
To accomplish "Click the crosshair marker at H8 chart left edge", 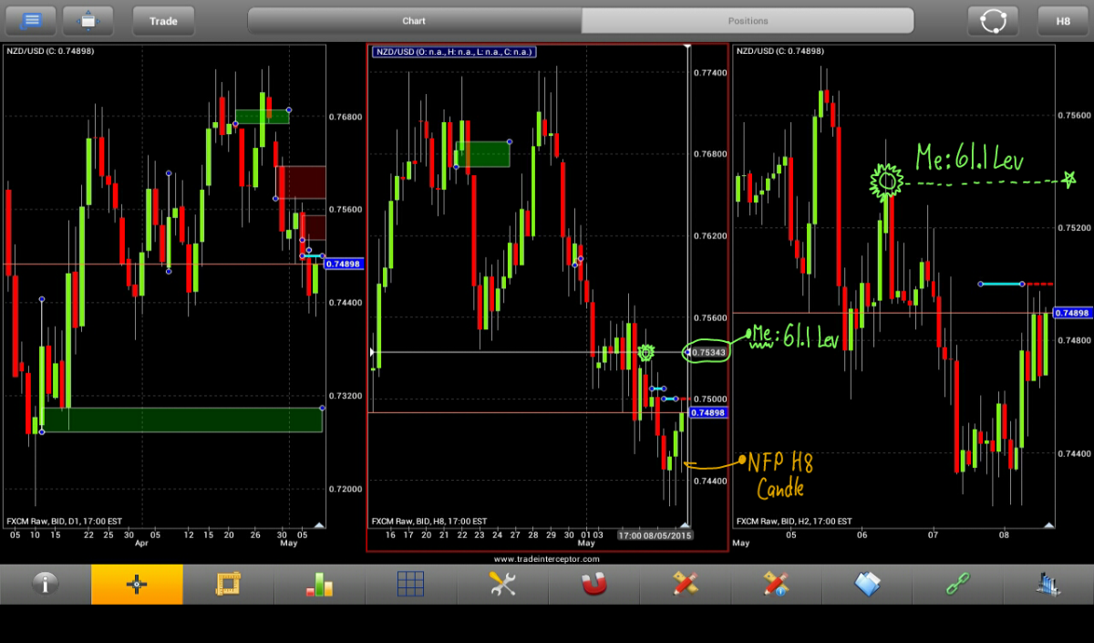I will click(371, 352).
